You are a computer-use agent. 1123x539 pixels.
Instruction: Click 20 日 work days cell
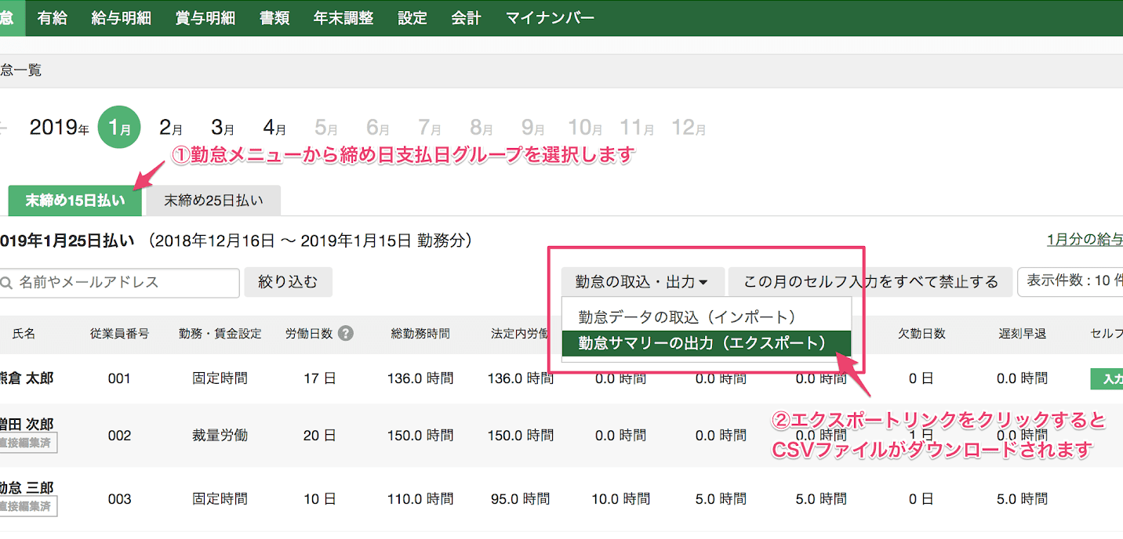(320, 436)
